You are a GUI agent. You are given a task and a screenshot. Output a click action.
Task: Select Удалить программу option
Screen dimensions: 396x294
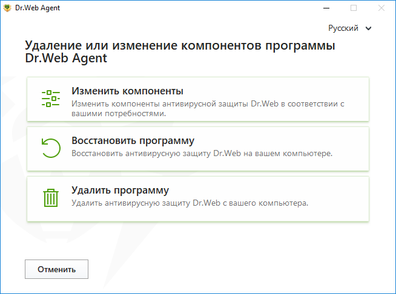click(198, 199)
